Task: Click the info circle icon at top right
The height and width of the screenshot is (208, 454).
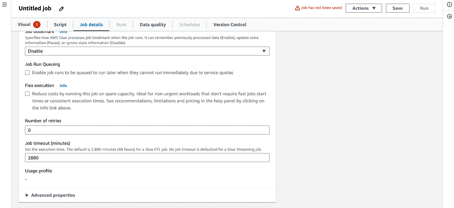Action: (449, 4)
